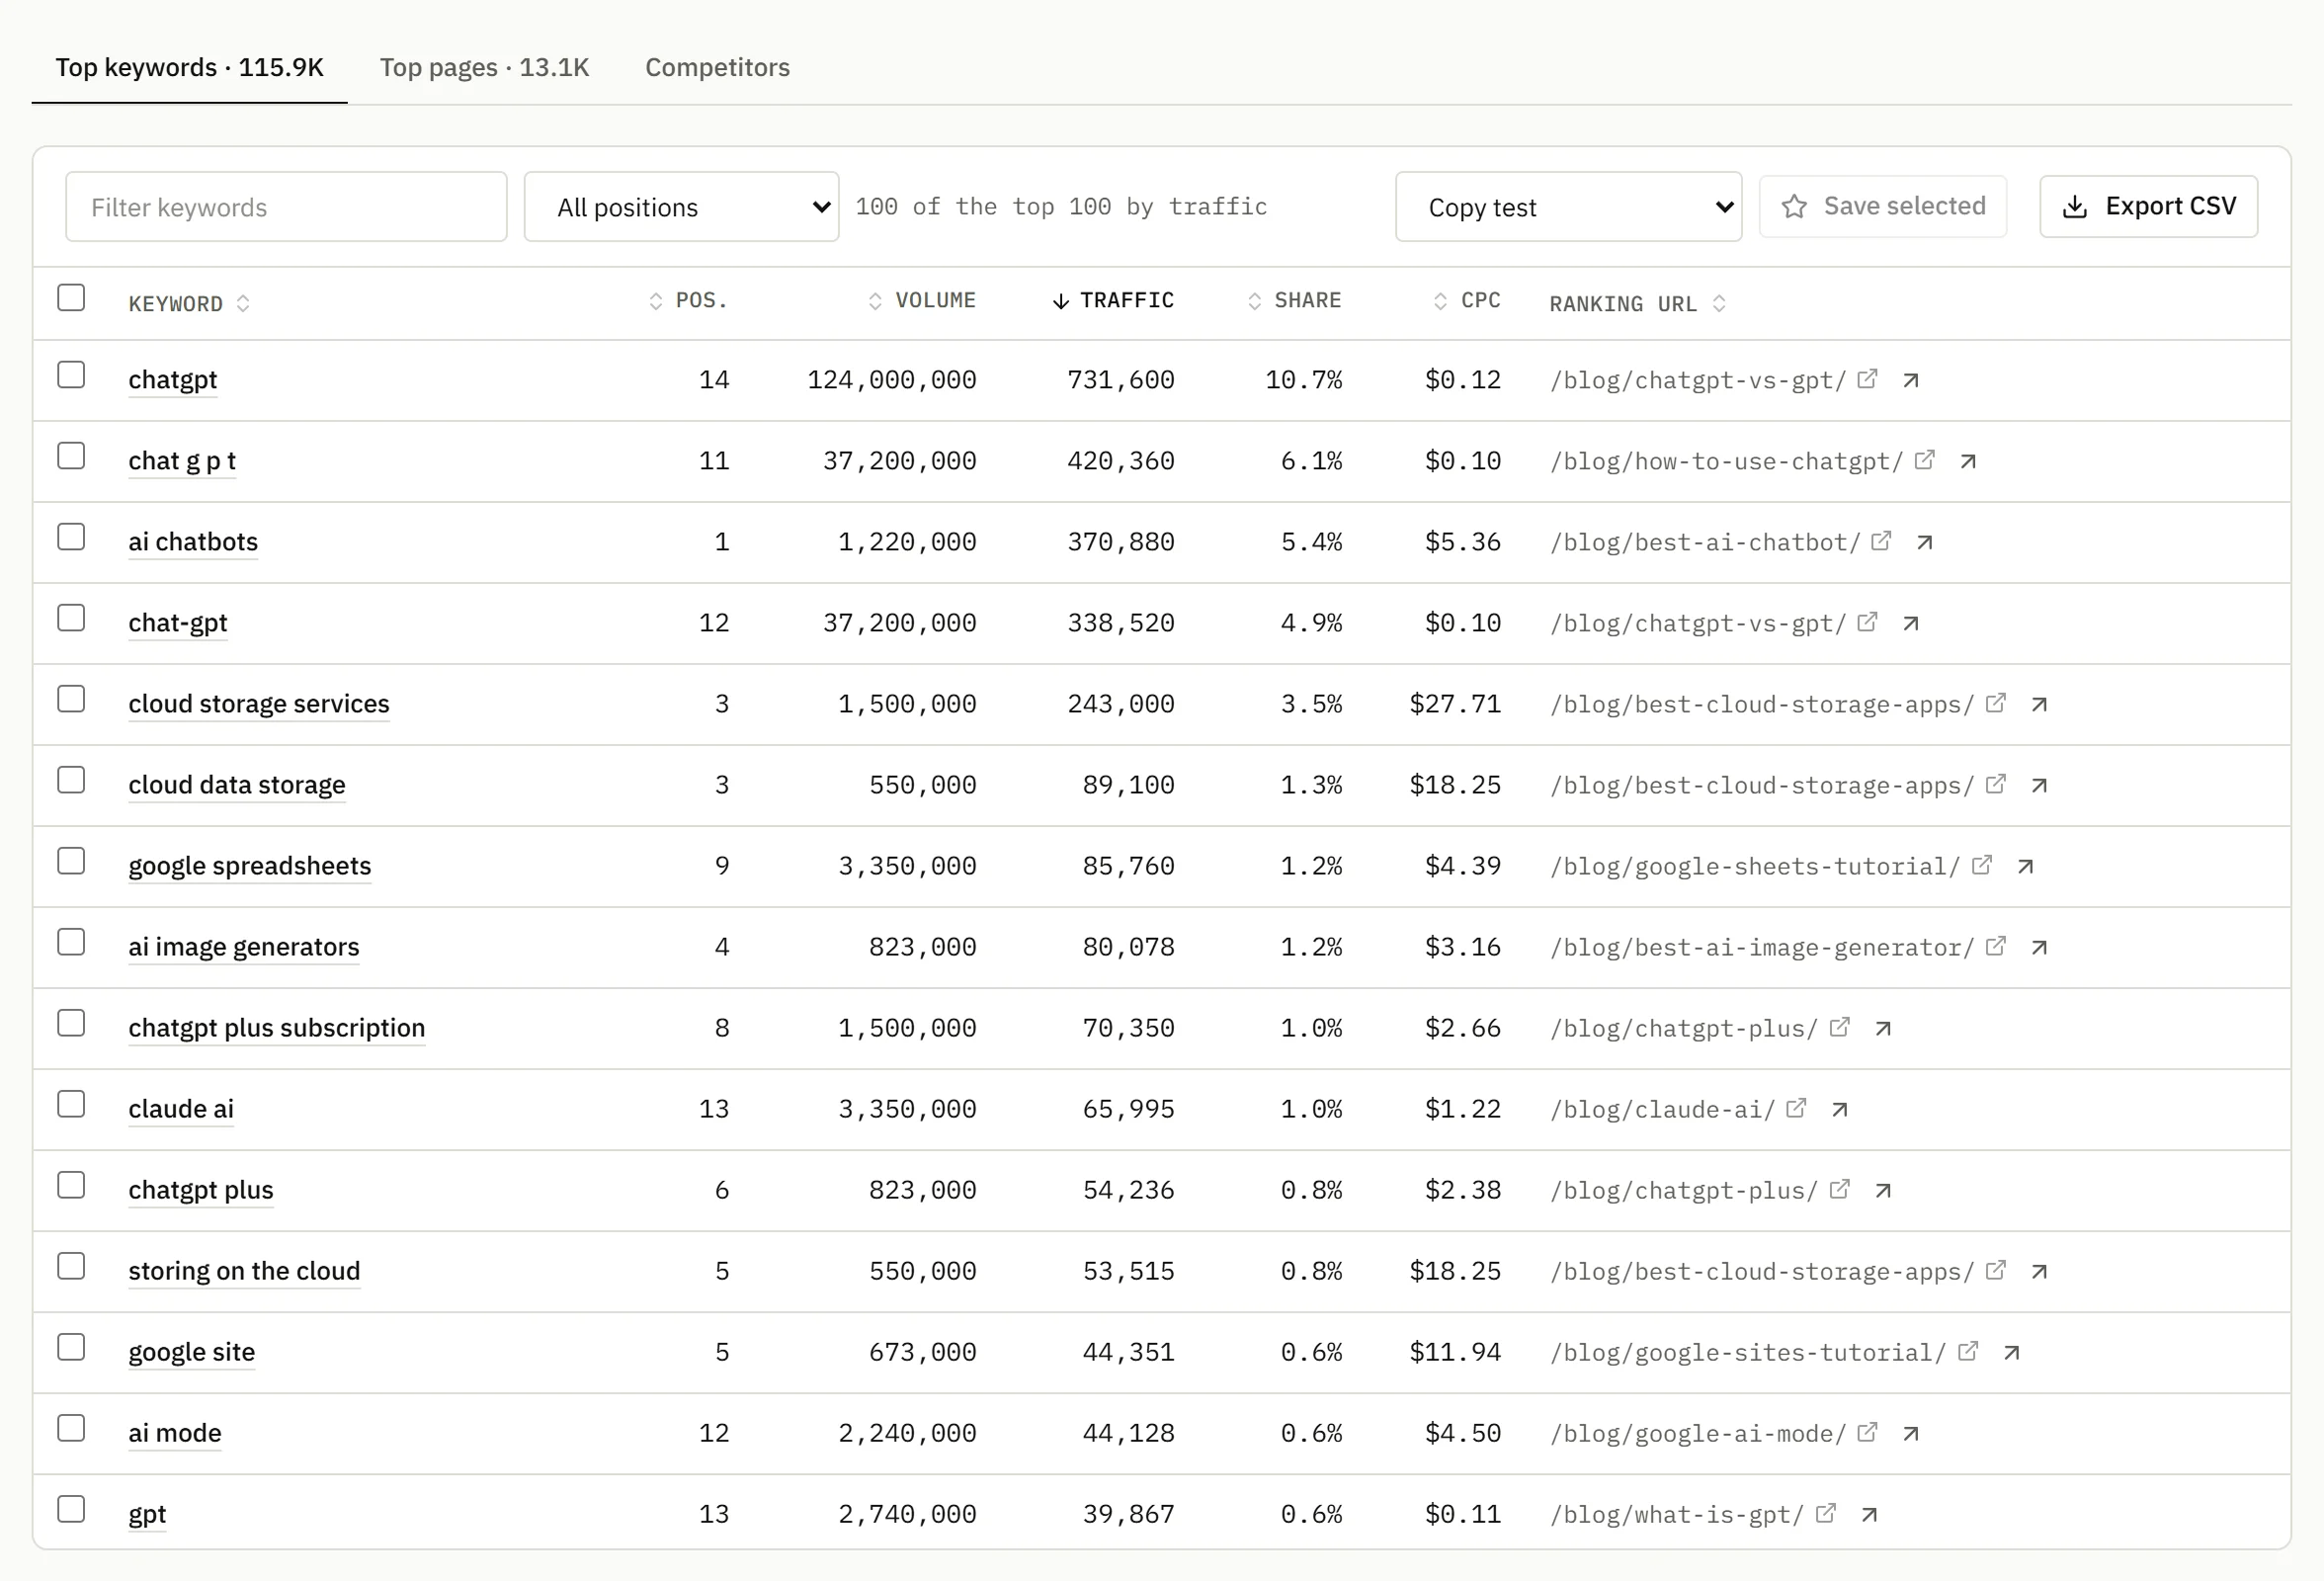
Task: Click arrow icon in claude ai row
Action: pyautogui.click(x=1839, y=1109)
